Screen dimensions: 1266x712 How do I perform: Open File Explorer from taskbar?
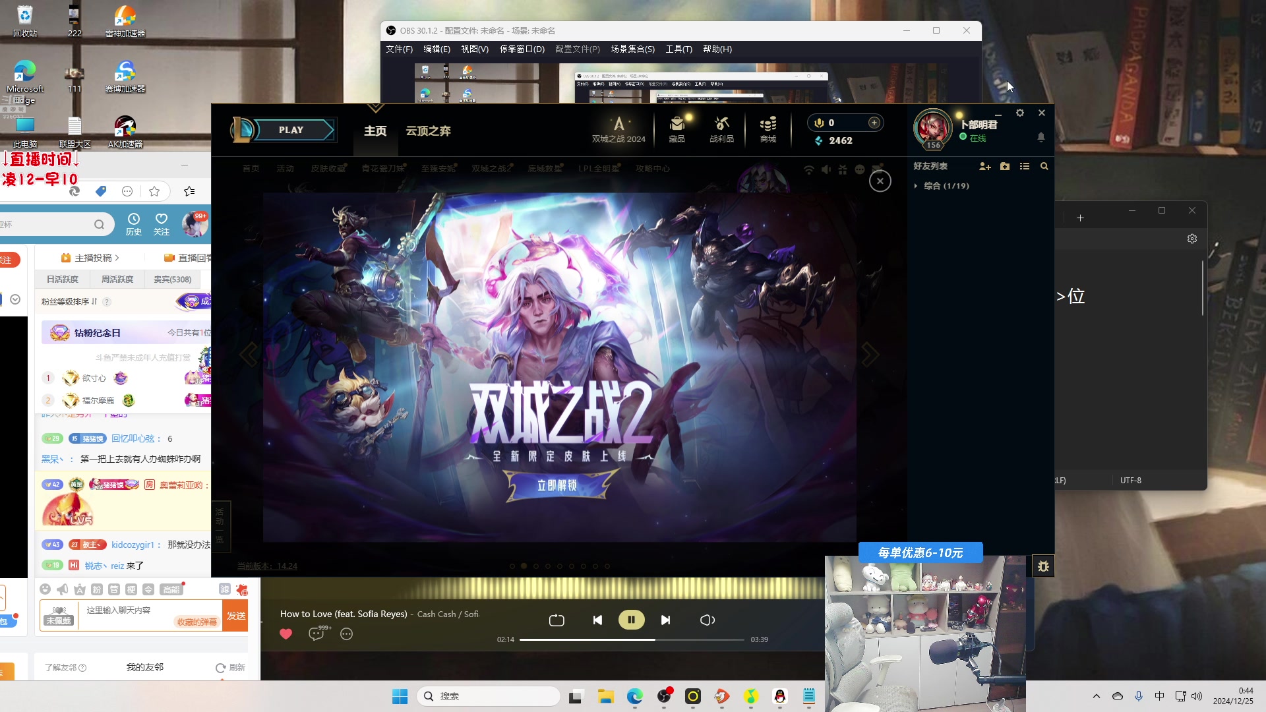[x=605, y=696]
